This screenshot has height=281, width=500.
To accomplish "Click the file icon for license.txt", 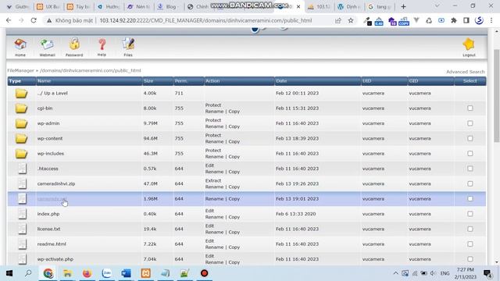I will [x=22, y=229].
